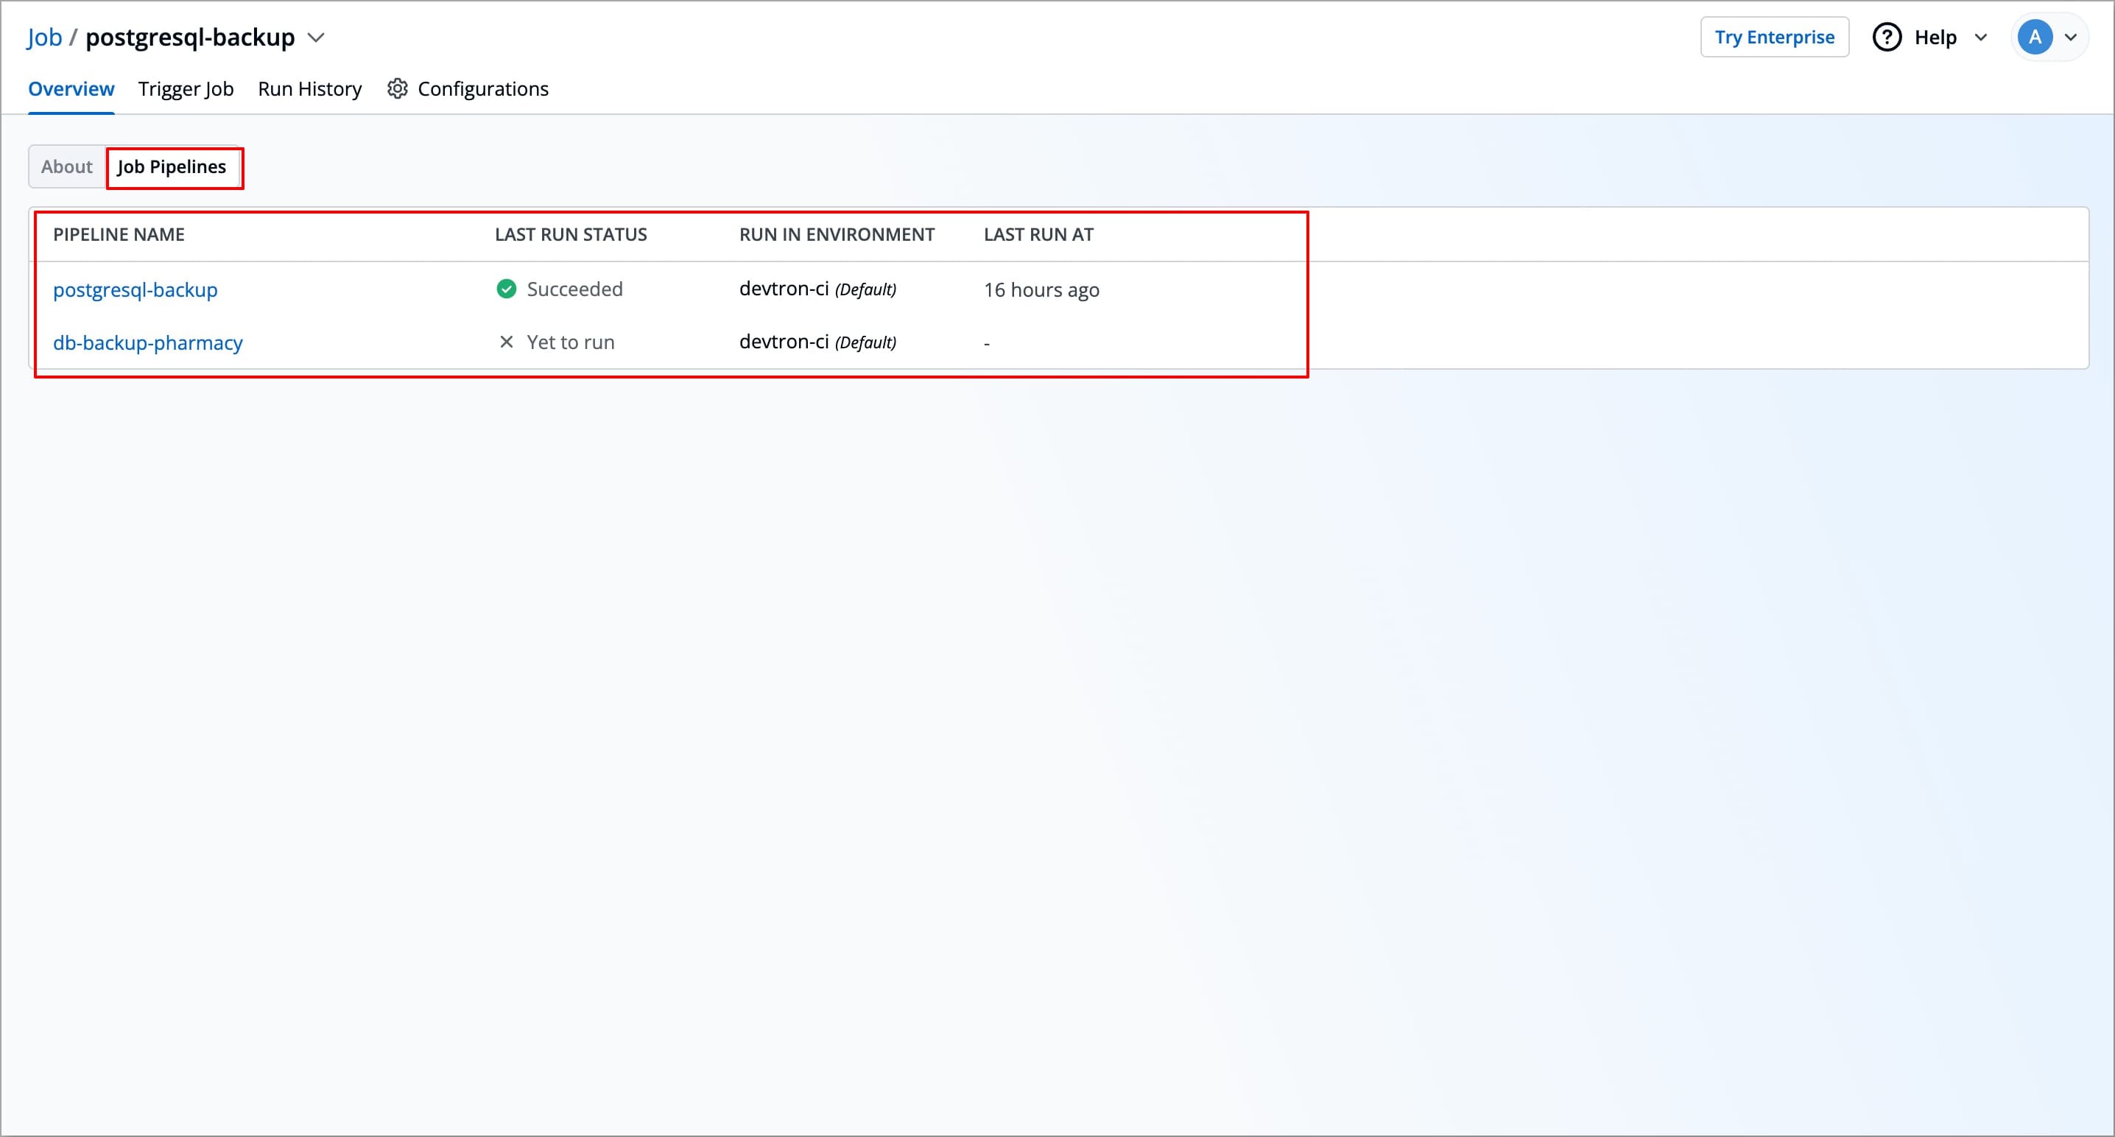2115x1137 pixels.
Task: Click the Last Run At column header
Action: pos(1038,235)
